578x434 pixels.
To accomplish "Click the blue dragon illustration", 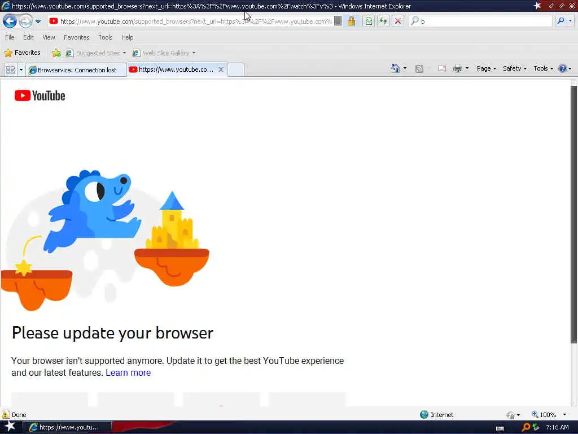I will (92, 210).
